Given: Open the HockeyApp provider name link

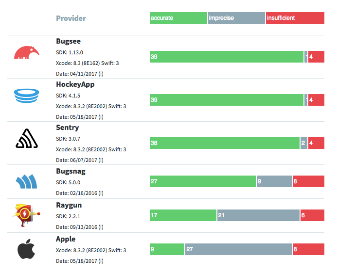Looking at the screenshot, I should (x=75, y=84).
